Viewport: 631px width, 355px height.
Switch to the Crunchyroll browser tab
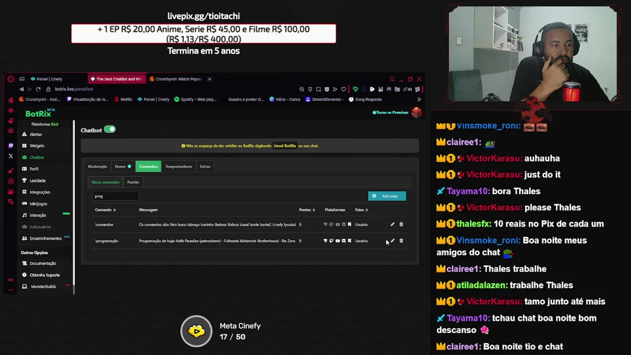click(176, 79)
